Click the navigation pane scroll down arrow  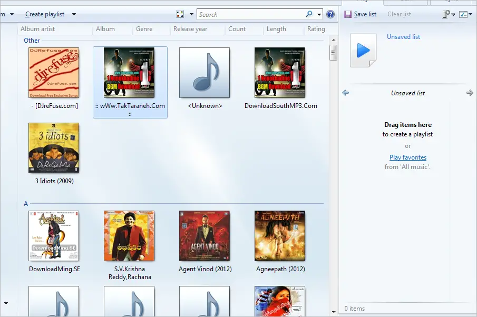(x=6, y=303)
